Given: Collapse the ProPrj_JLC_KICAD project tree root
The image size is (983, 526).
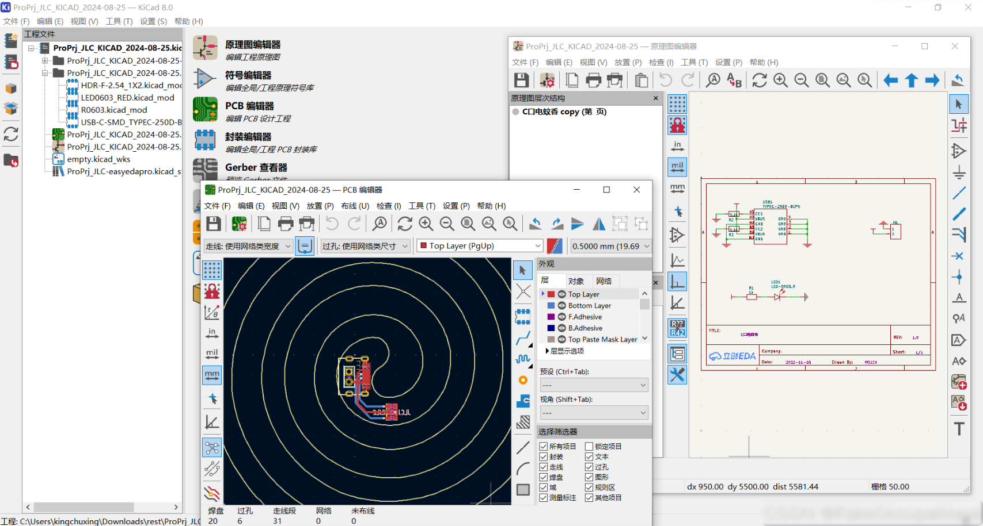Looking at the screenshot, I should (31, 48).
